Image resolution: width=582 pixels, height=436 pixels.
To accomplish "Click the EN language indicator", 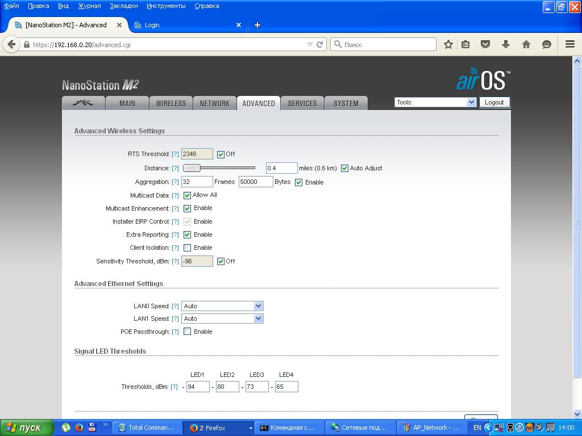I will (477, 427).
